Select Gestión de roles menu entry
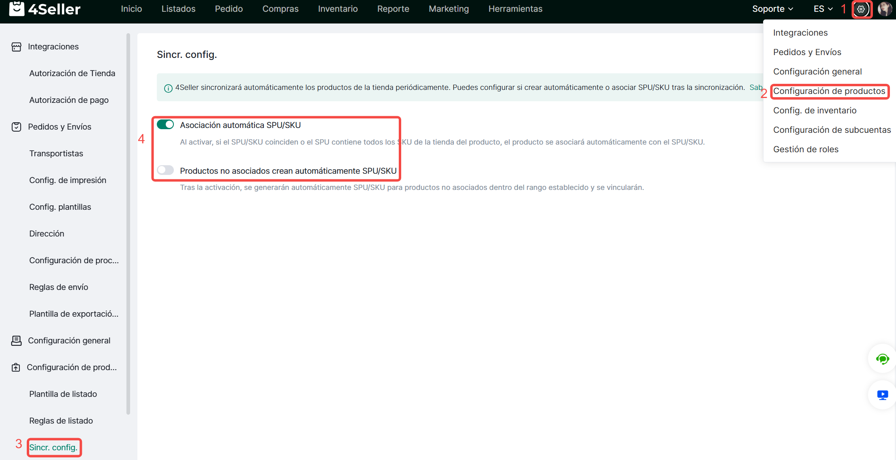896x460 pixels. 806,149
